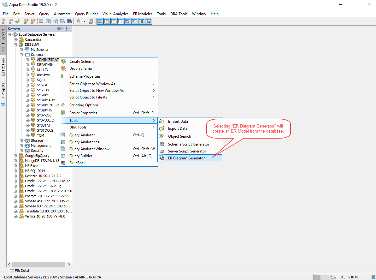
Task: Select ER Diagram Generator submenu entry
Action: click(191, 158)
